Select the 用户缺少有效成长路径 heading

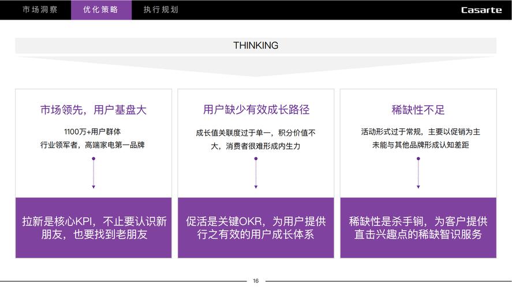pyautogui.click(x=256, y=110)
